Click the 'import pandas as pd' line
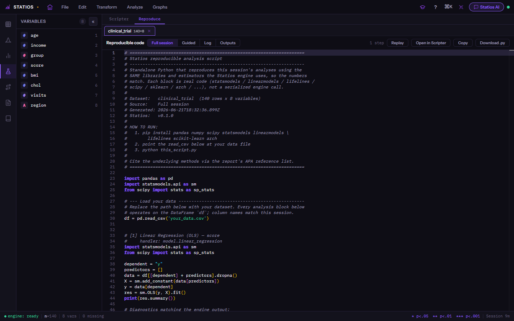Screen dimensions: 514x321 [148, 178]
